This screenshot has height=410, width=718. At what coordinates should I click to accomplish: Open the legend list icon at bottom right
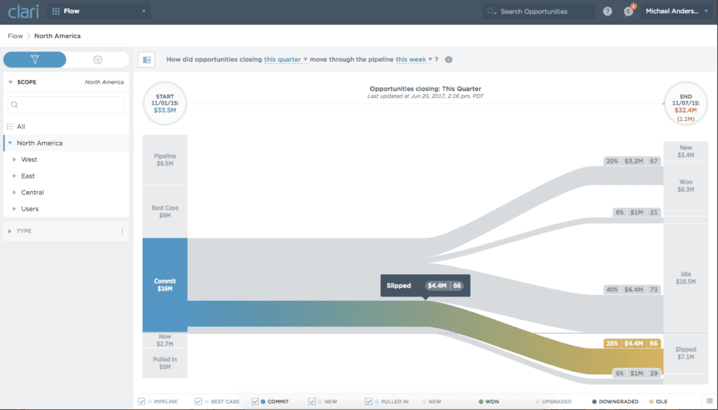709,401
